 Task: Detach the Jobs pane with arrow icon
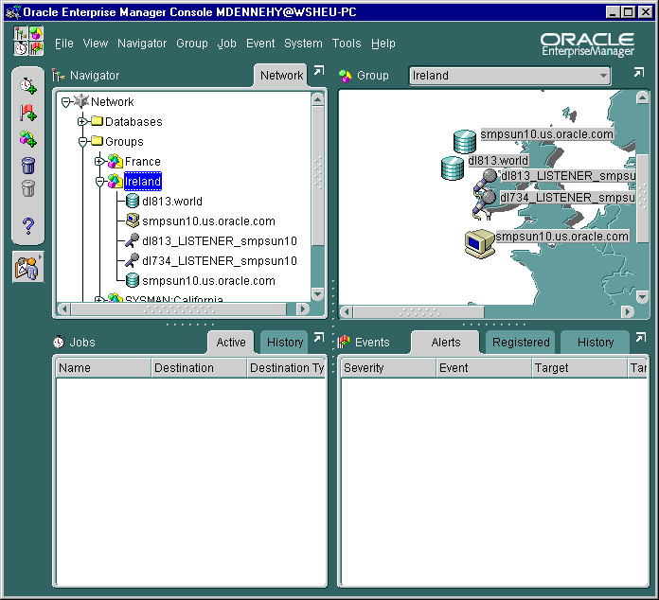[319, 337]
